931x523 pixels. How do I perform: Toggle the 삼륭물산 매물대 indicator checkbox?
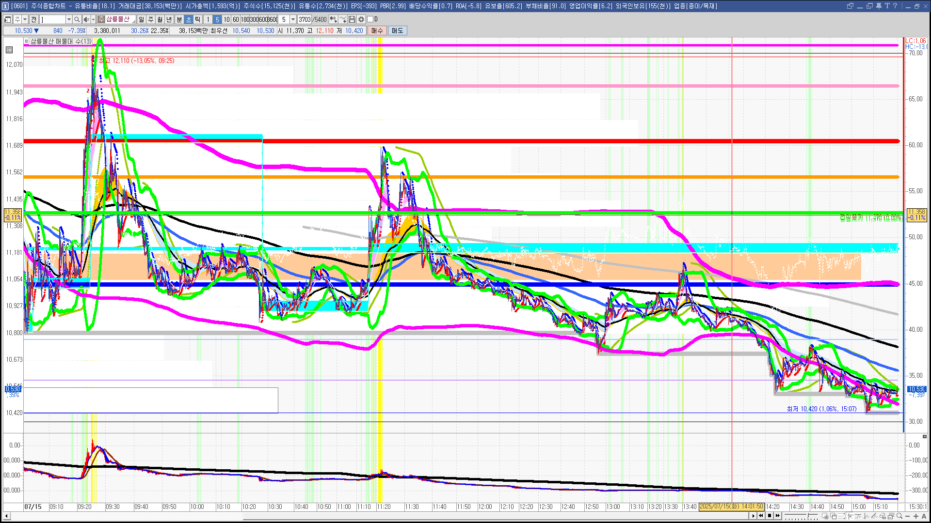27,42
